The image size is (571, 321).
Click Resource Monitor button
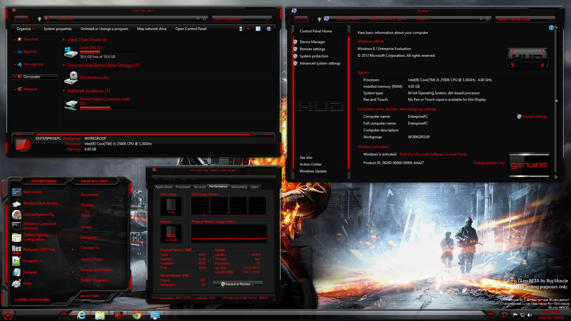pos(238,284)
